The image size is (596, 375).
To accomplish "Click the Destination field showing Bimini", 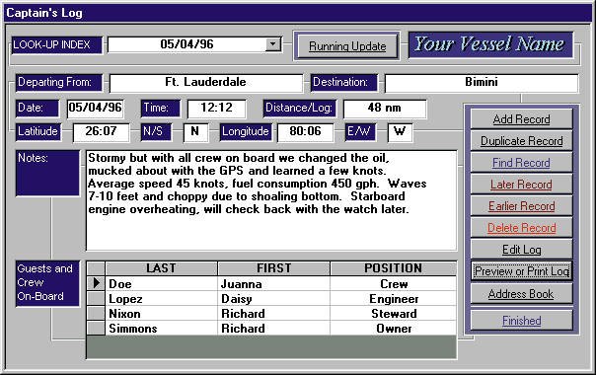I will (482, 83).
